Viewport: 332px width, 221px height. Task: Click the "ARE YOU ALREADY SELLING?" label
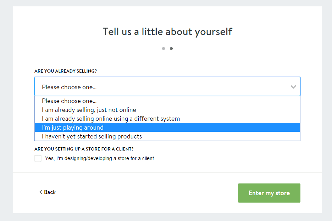coord(66,71)
